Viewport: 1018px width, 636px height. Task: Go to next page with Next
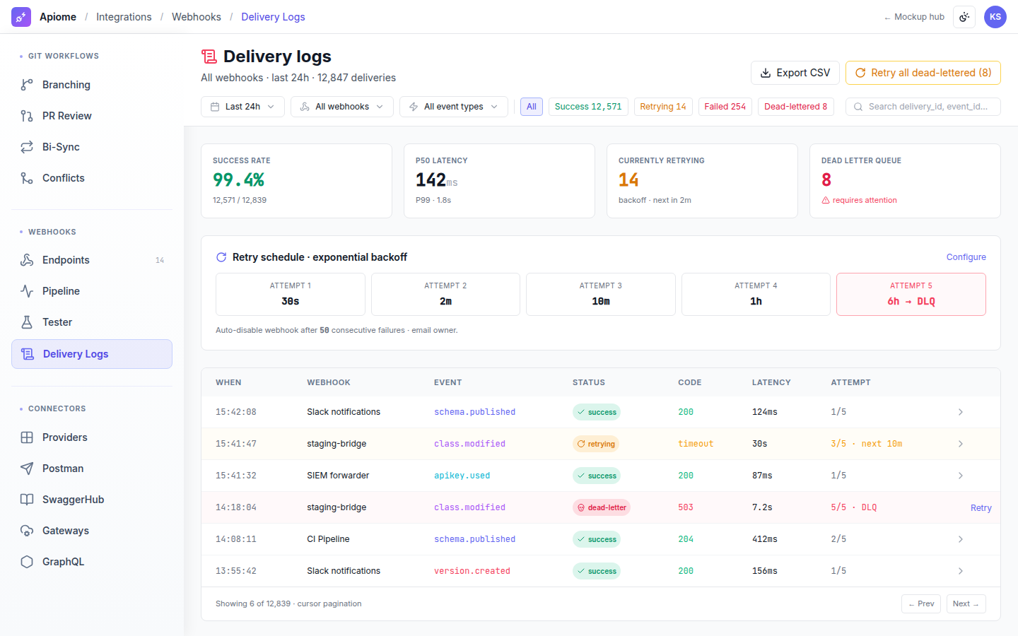point(966,604)
